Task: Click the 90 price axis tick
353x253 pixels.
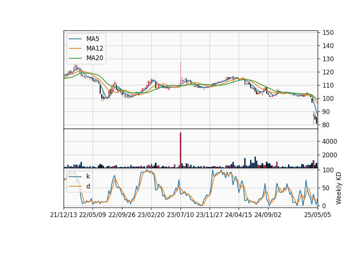Action: 326,112
